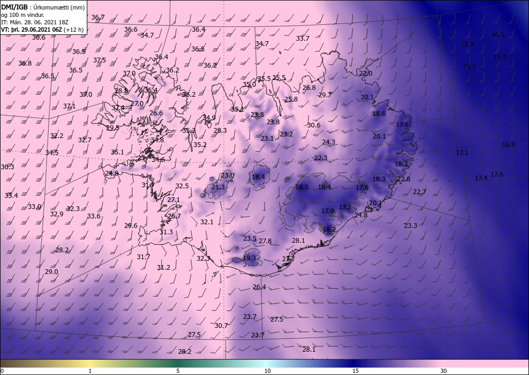
Task: Click the map value 23.0
Action: pos(227,176)
